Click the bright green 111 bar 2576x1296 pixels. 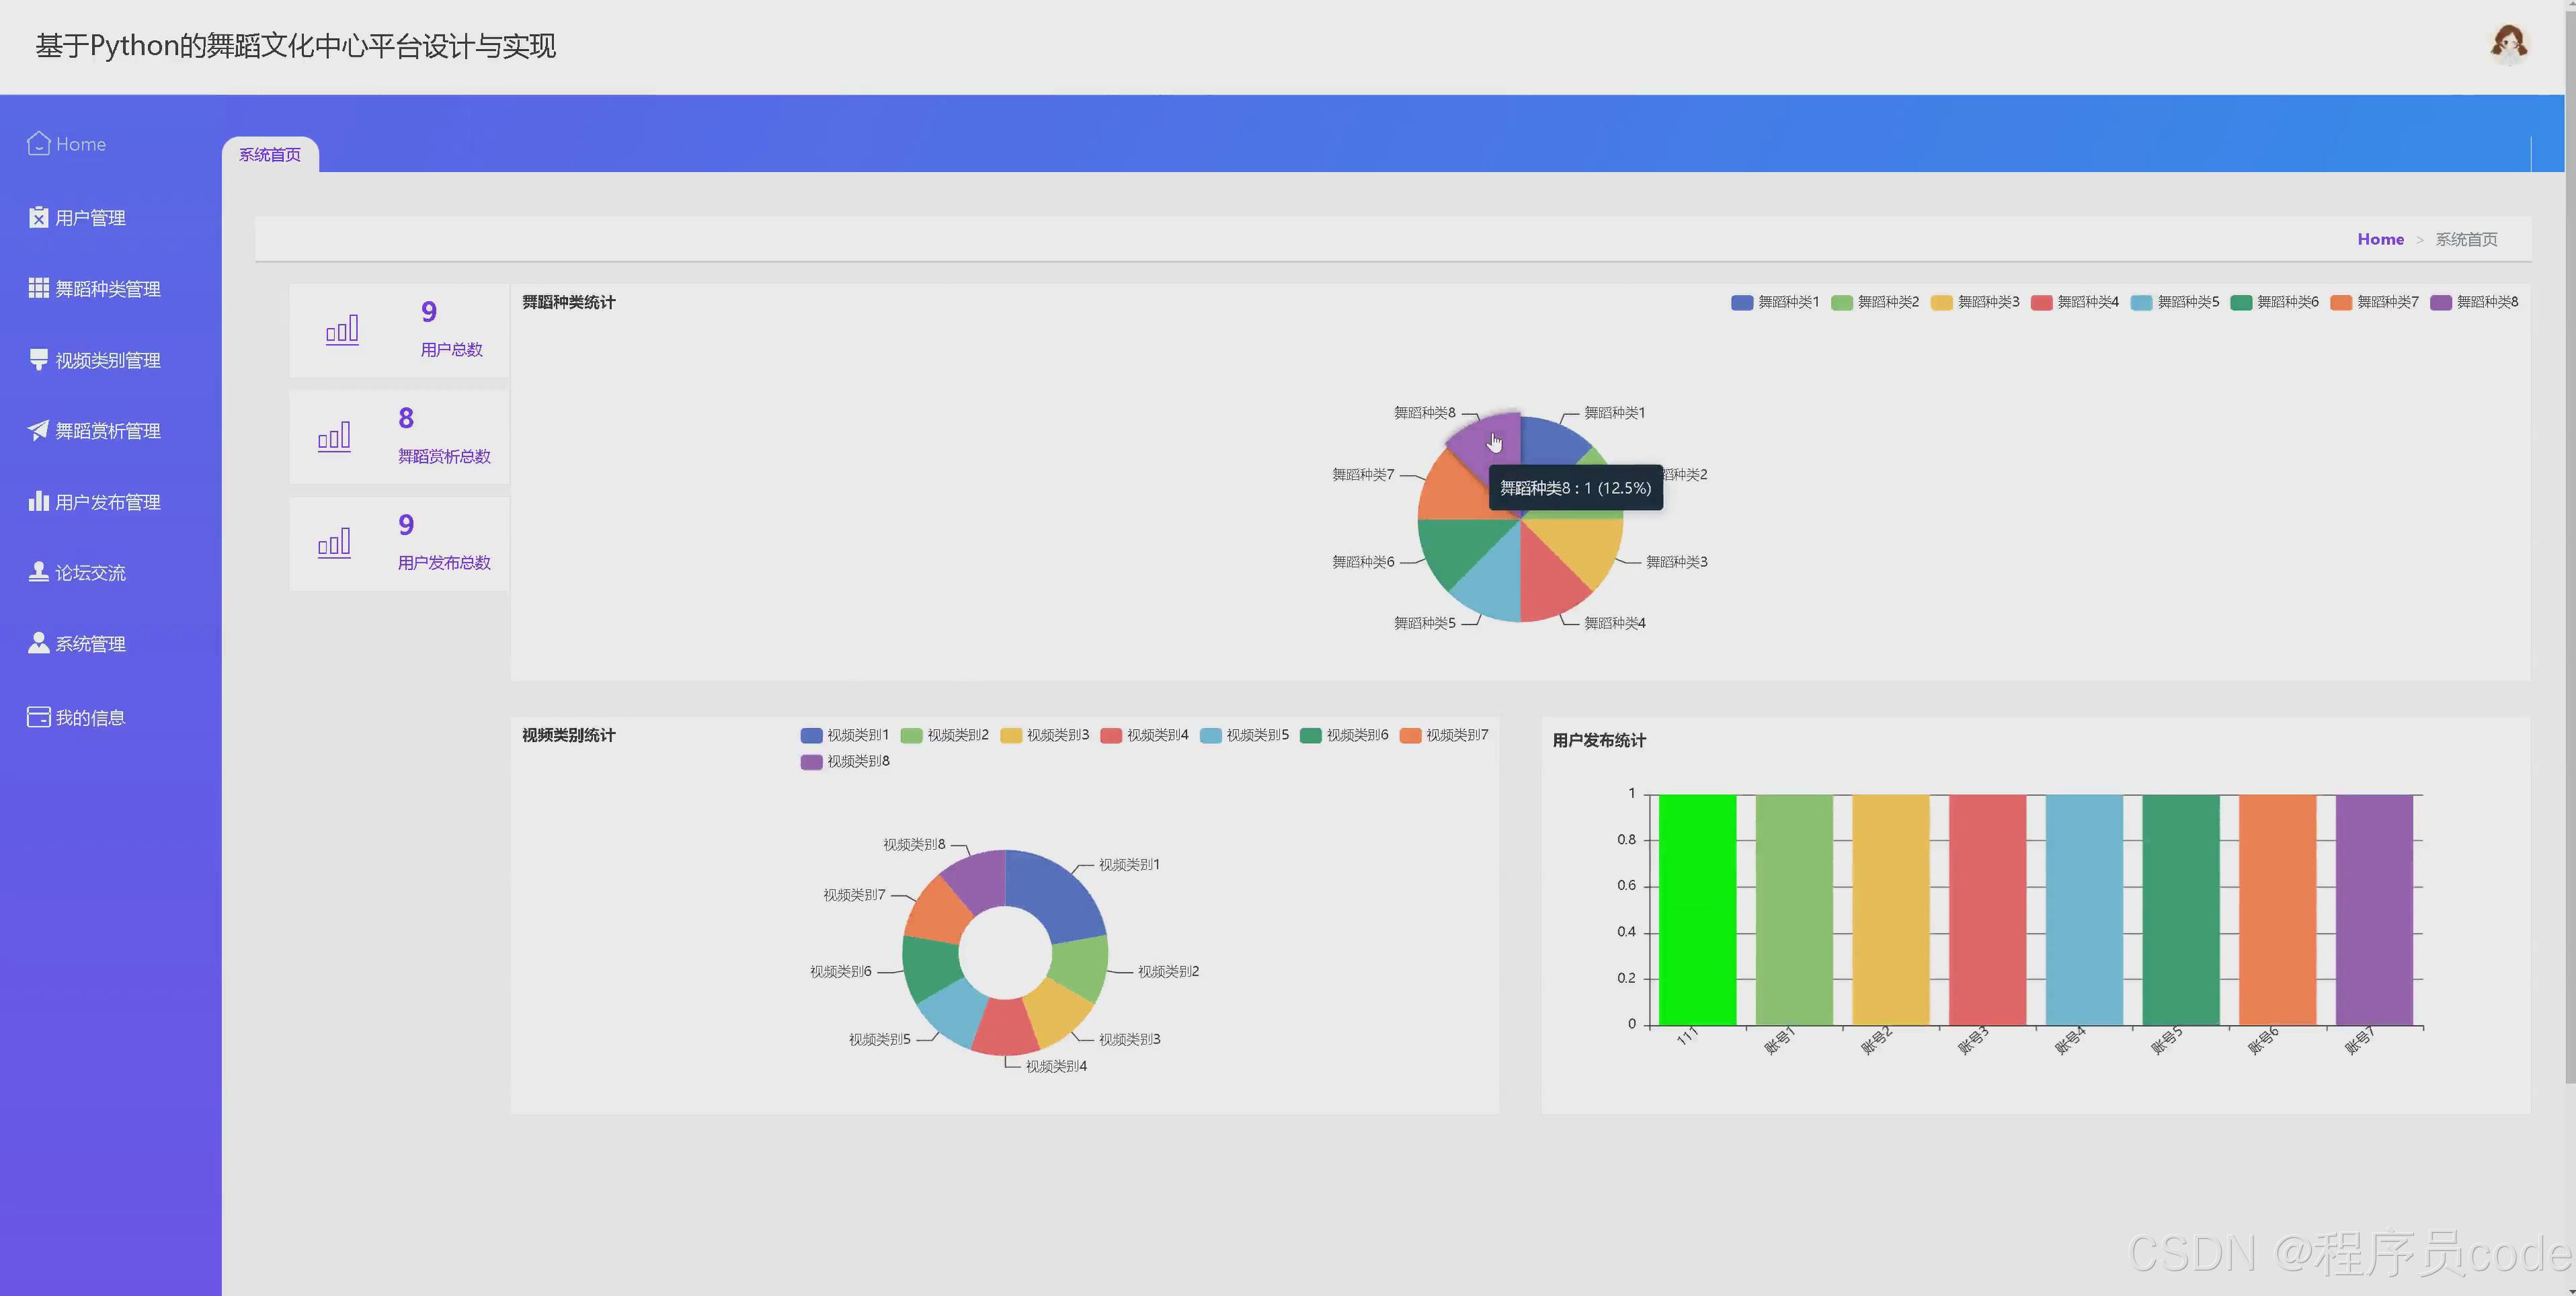click(x=1696, y=910)
